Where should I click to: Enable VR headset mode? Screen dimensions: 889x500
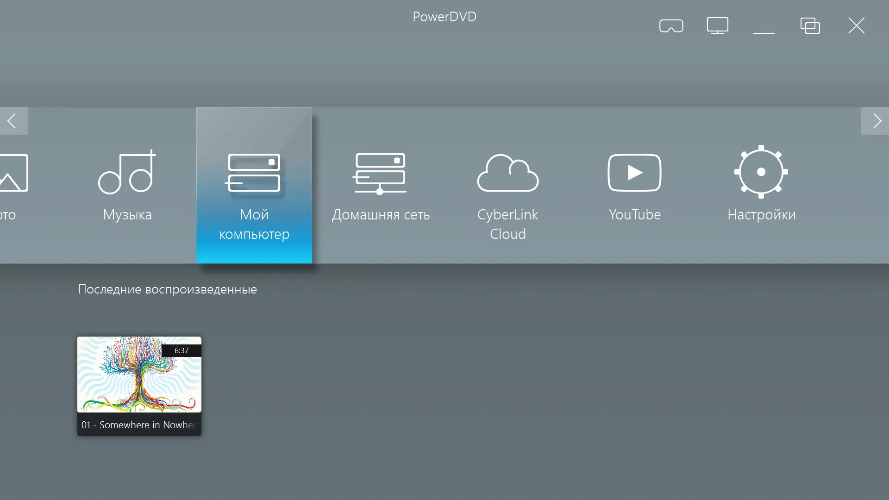coord(671,26)
